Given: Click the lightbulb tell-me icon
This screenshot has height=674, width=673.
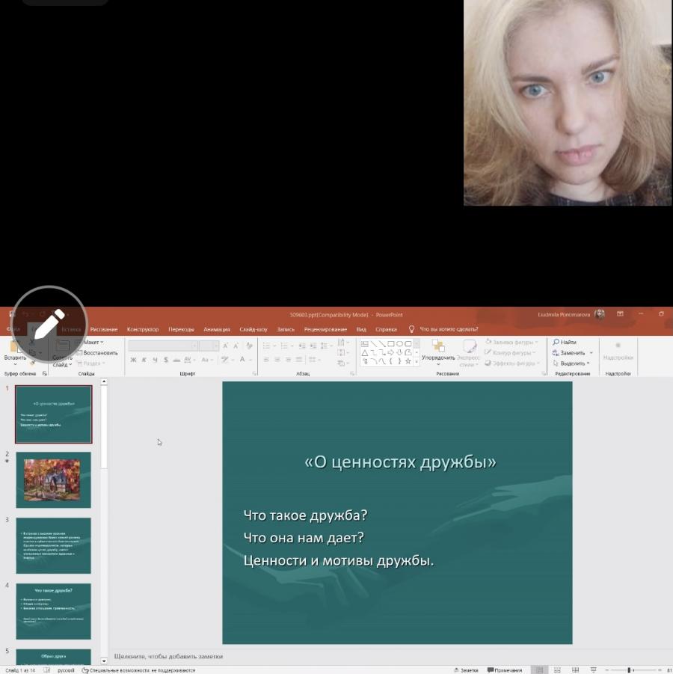Looking at the screenshot, I should [x=411, y=329].
